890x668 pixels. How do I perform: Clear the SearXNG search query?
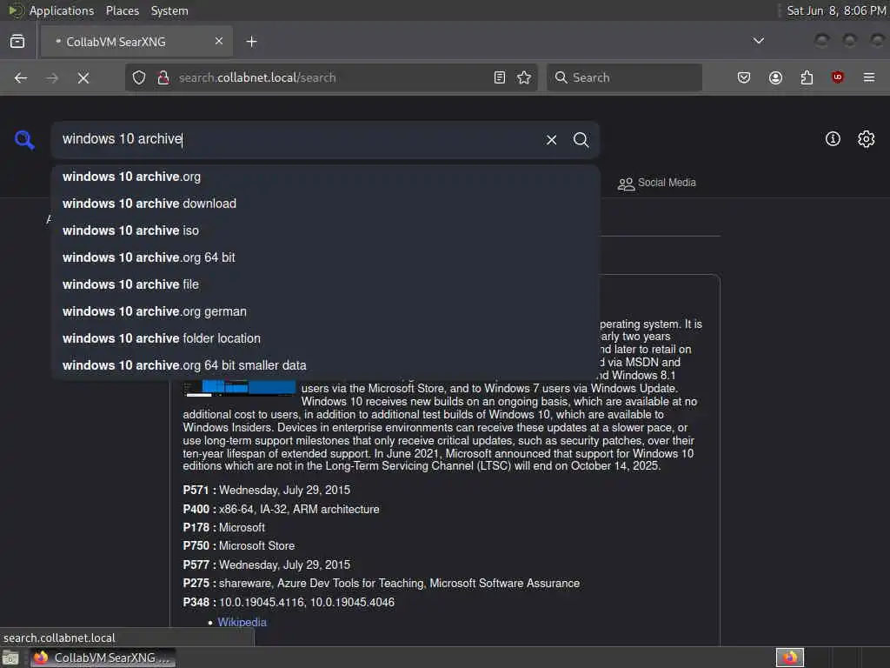[551, 140]
